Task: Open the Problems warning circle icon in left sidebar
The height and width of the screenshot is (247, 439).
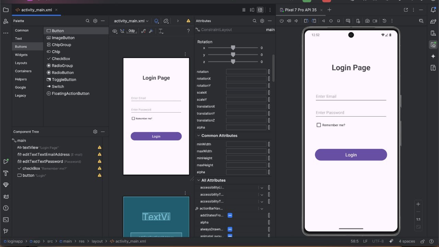Action: (5, 208)
